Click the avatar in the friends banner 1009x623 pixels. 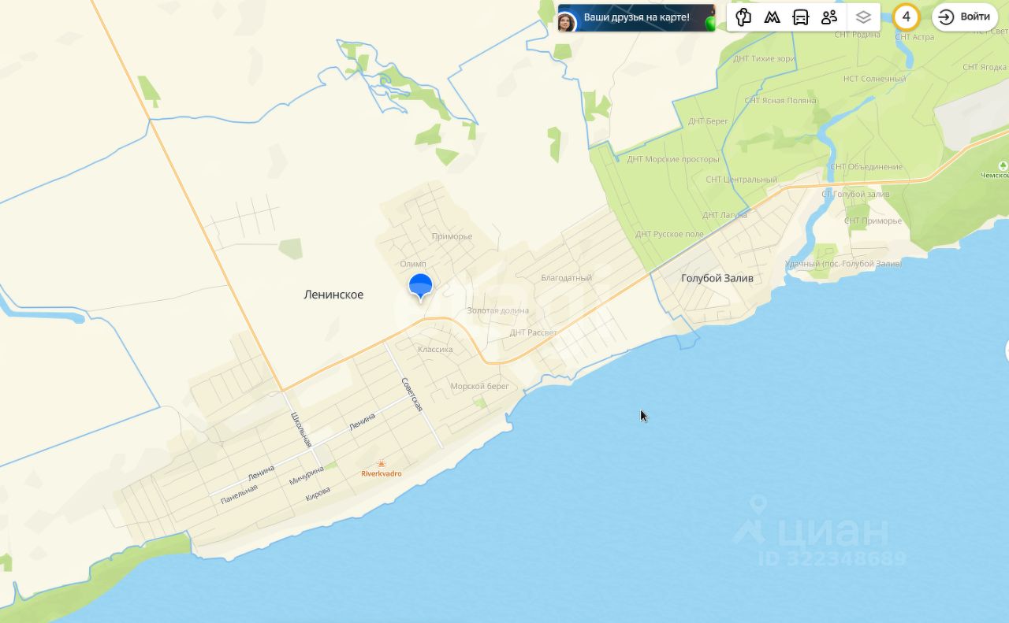[566, 22]
